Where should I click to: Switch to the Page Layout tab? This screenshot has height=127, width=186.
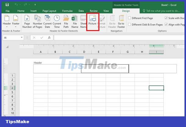coord(49,11)
